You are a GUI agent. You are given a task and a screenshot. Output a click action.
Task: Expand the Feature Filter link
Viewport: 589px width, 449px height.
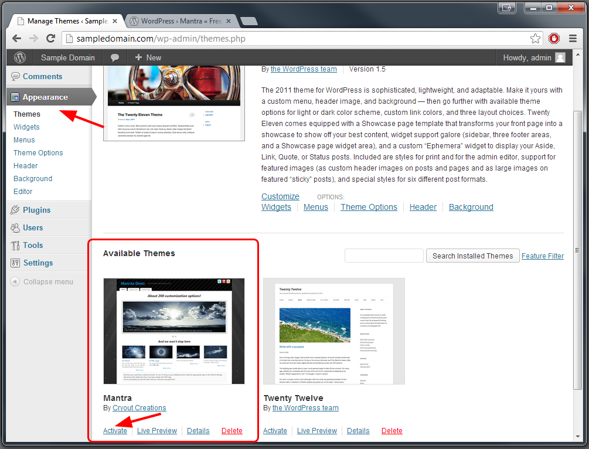[543, 256]
